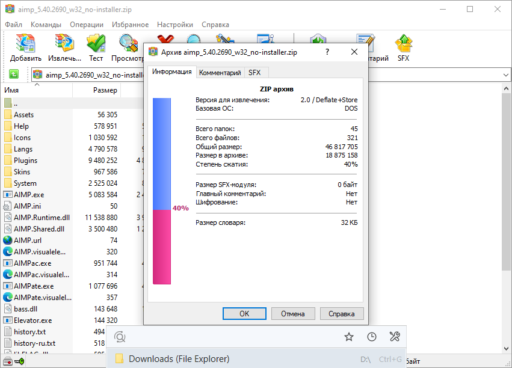The image size is (512, 368).
Task: Click the Извлечь toolbar icon
Action: 64,43
